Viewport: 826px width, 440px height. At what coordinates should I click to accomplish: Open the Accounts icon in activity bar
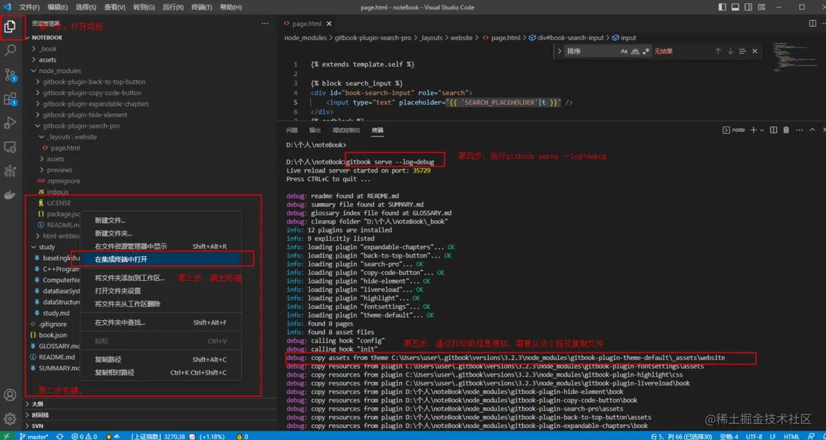tap(10, 395)
